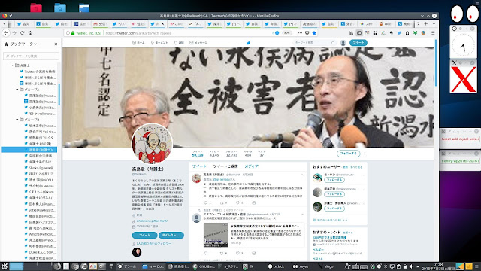Switch to the メディア tab
The width and height of the screenshot is (481, 271).
click(x=251, y=166)
